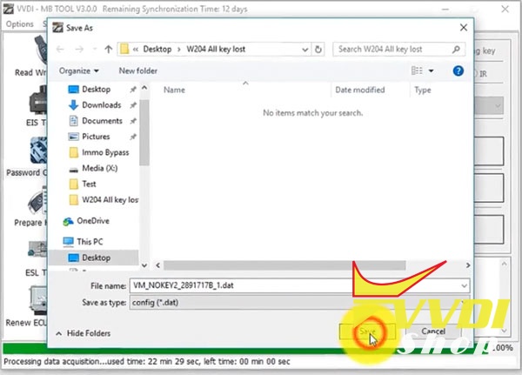The image size is (522, 375).
Task: Sort by Type column header
Action: coord(423,90)
